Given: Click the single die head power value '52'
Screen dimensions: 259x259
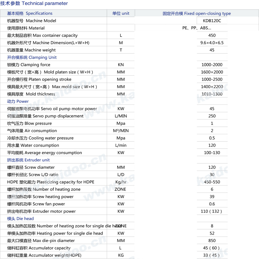Looking at the screenshot, I should (212, 233).
